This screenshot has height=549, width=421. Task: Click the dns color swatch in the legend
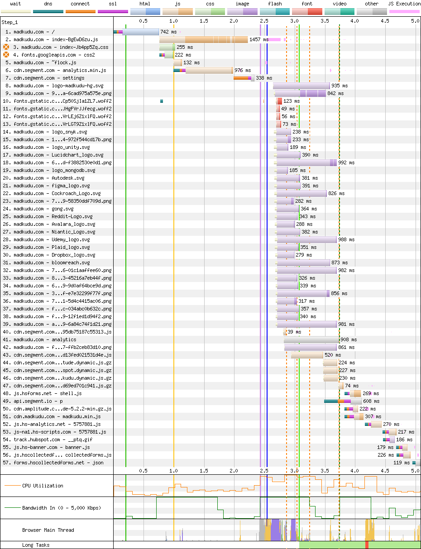click(48, 11)
